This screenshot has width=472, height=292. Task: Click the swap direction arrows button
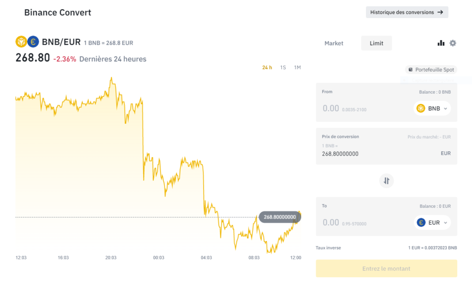386,180
